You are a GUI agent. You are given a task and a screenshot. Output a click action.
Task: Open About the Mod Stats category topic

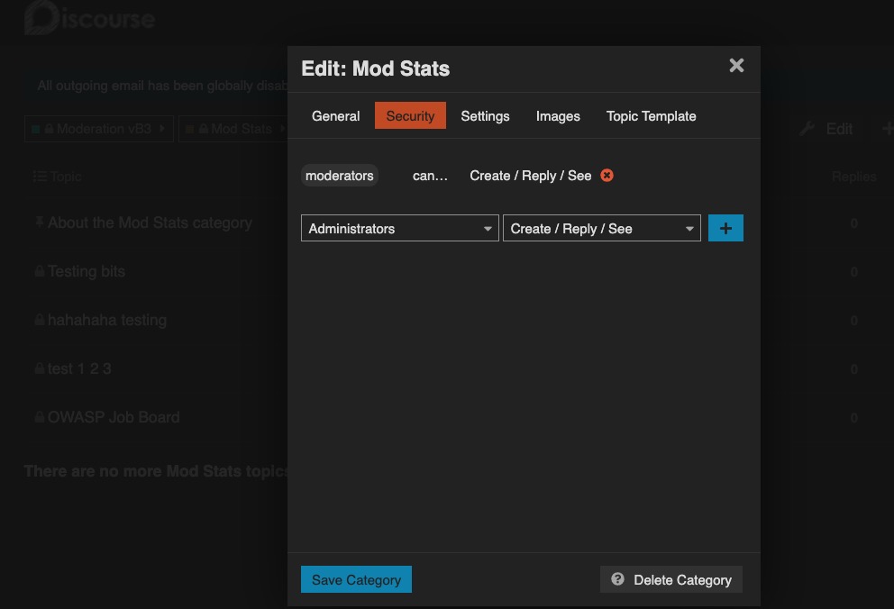click(x=150, y=223)
